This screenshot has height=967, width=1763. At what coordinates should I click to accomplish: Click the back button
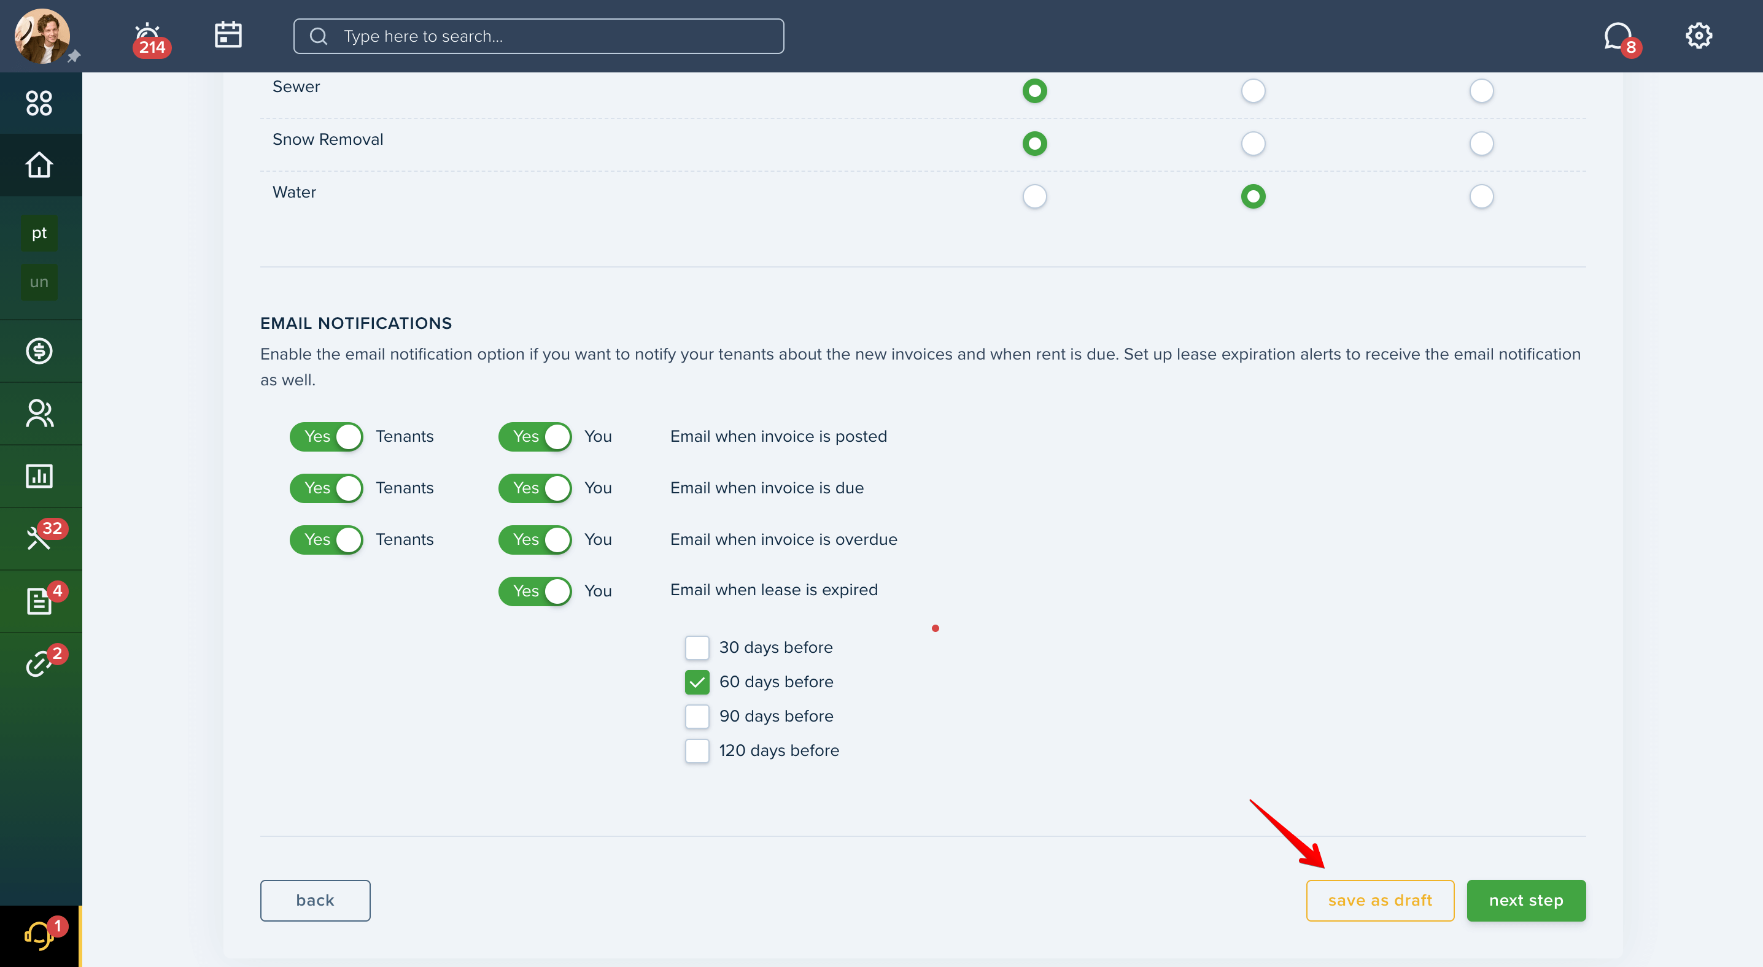[315, 900]
